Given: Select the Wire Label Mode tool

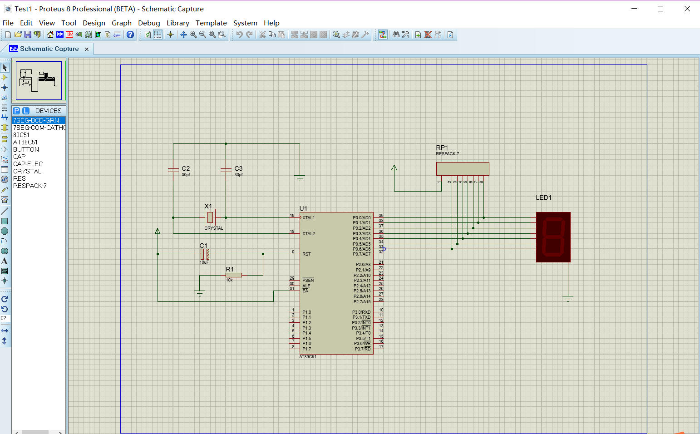Looking at the screenshot, I should pos(5,97).
